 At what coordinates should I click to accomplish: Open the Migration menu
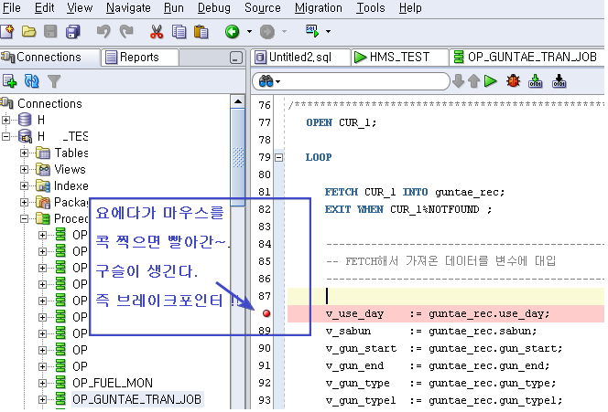coord(318,7)
